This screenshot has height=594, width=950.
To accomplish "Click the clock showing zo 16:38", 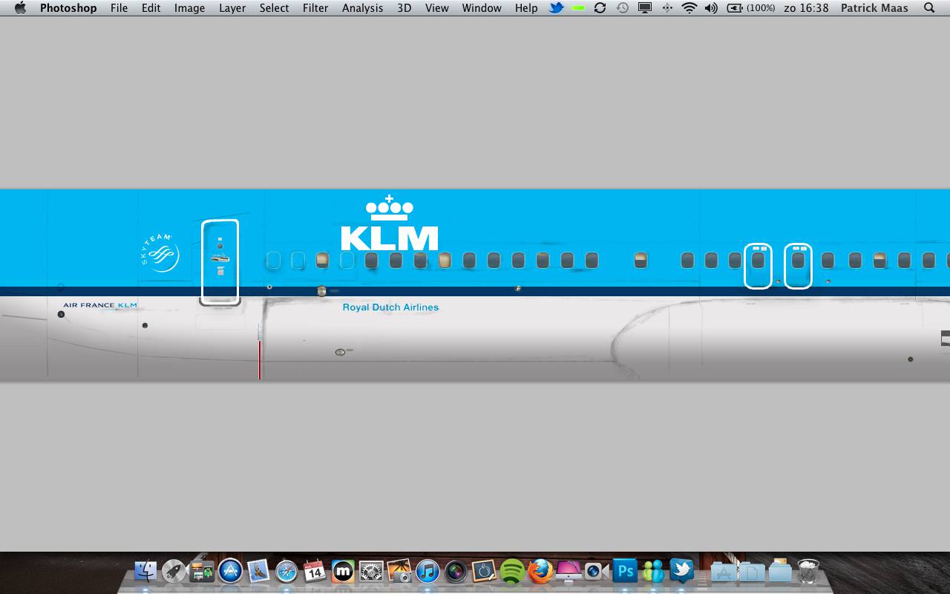I will point(806,8).
